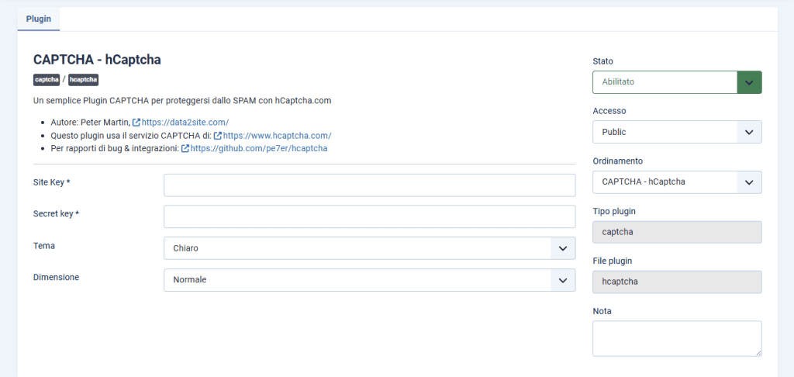Click external-link icon before data2site.com

(x=136, y=123)
